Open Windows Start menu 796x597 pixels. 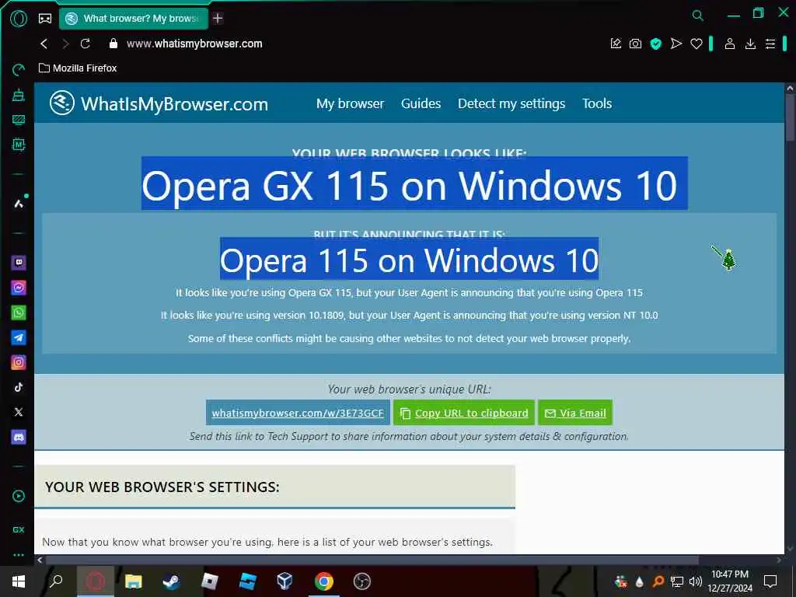coord(19,581)
